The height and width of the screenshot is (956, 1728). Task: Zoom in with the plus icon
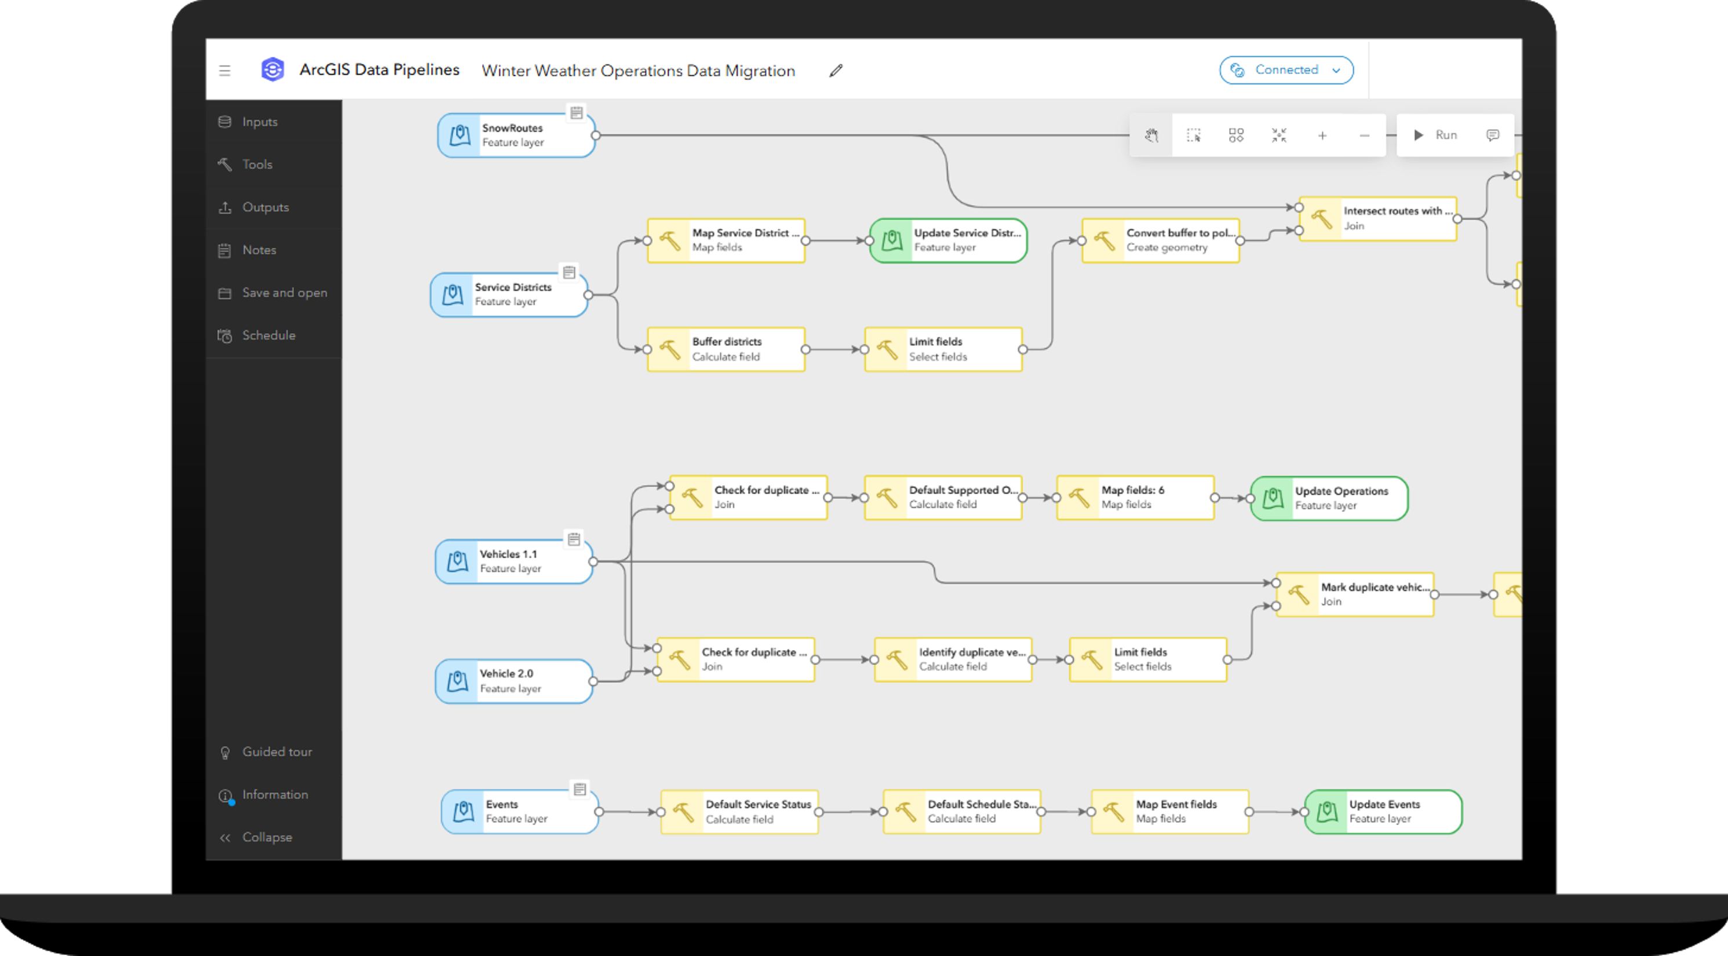tap(1321, 136)
